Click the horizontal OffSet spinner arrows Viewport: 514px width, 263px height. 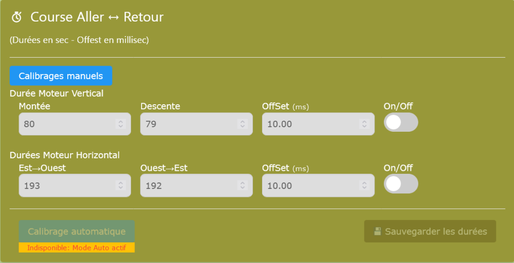364,185
